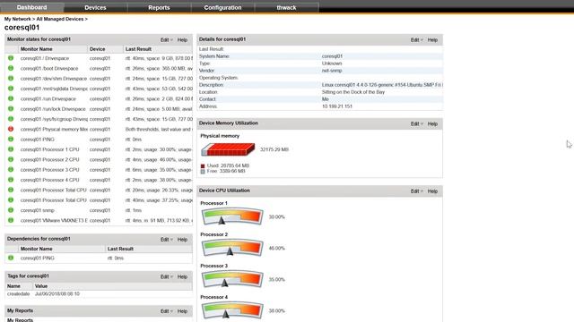Open the Reports tab

159,7
